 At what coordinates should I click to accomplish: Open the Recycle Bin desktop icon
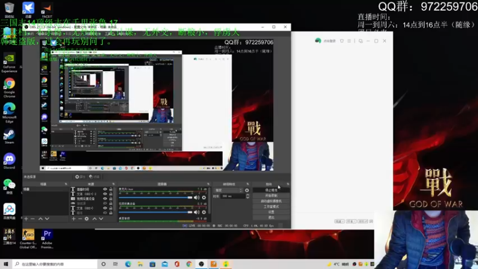[9, 10]
